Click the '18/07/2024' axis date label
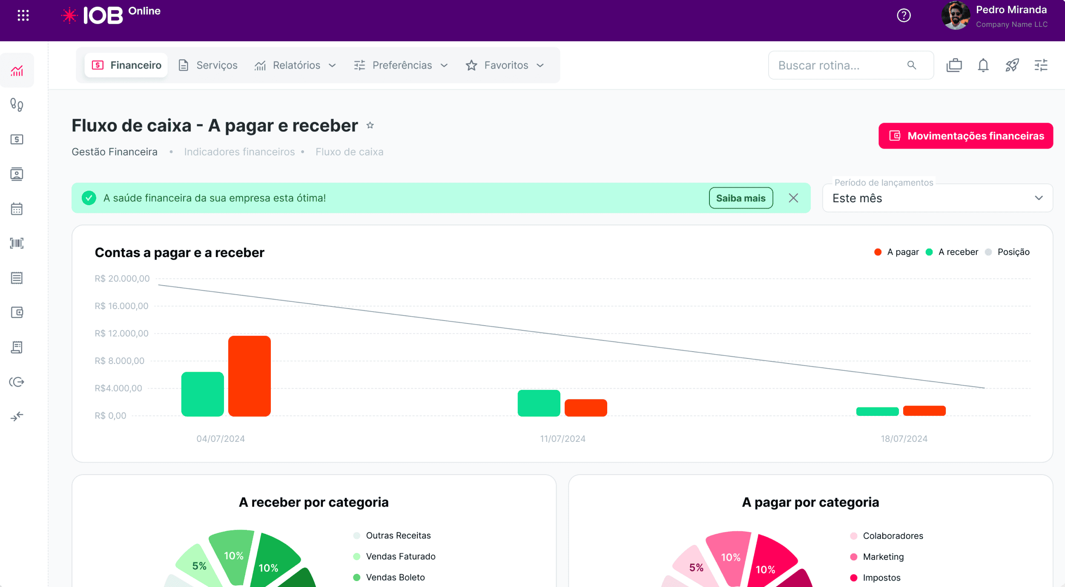1065x587 pixels. click(x=904, y=438)
